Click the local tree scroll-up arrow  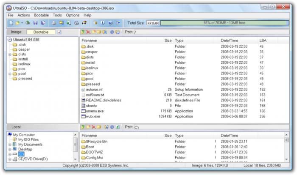(75, 135)
